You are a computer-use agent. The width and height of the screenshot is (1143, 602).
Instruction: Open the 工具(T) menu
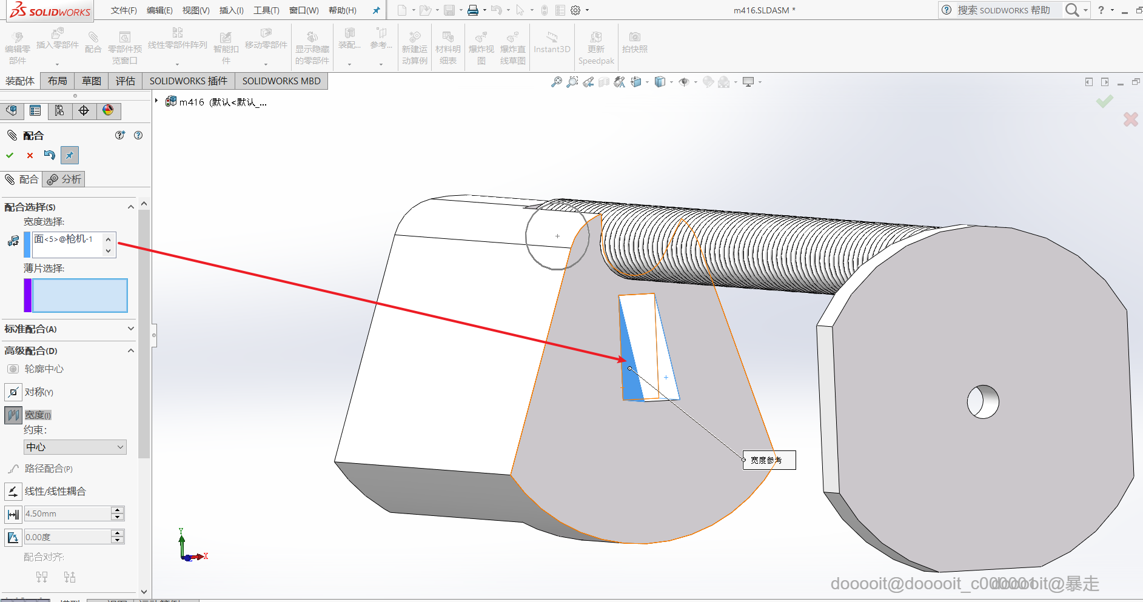[266, 10]
